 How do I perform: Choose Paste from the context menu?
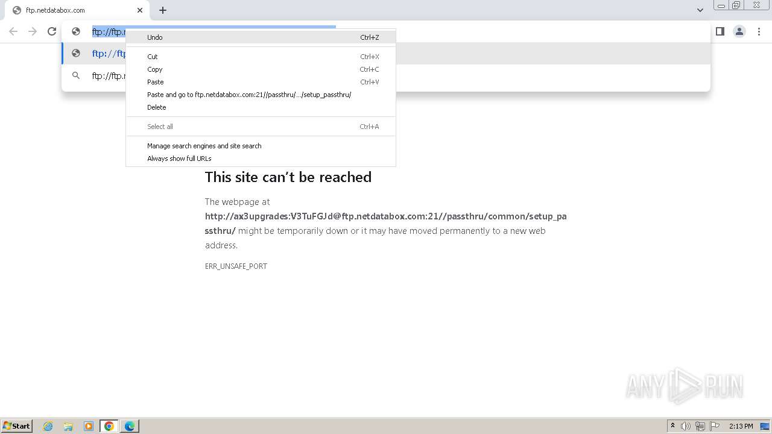[x=261, y=82]
